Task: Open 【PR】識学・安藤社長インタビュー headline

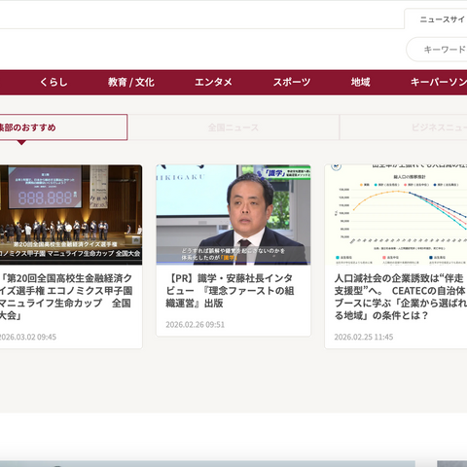Action: tap(230, 290)
